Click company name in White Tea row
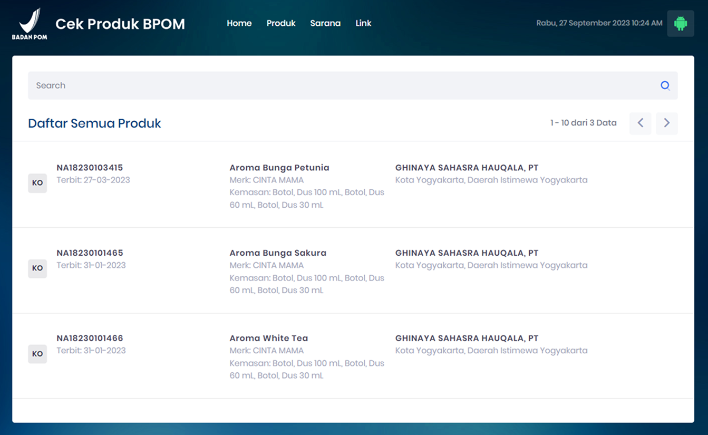 coord(467,339)
